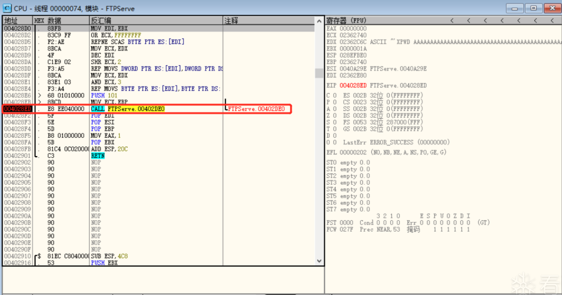Select the POP EBP instruction

[102, 129]
